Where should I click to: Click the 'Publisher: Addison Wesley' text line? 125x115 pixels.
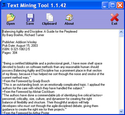(19, 42)
